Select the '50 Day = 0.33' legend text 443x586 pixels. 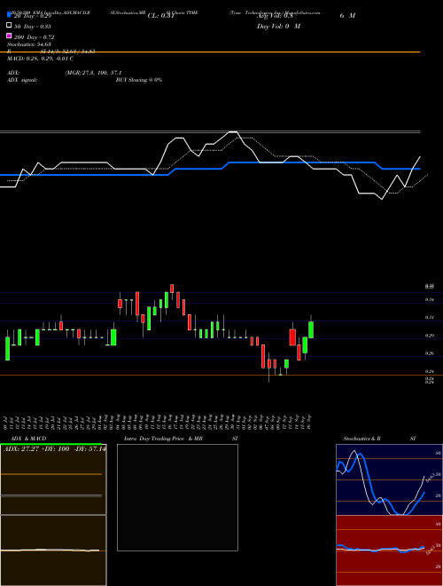[33, 27]
